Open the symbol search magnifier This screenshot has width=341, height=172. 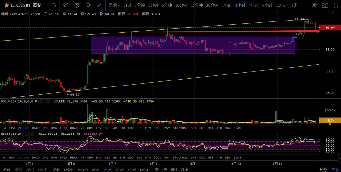(x=55, y=5)
